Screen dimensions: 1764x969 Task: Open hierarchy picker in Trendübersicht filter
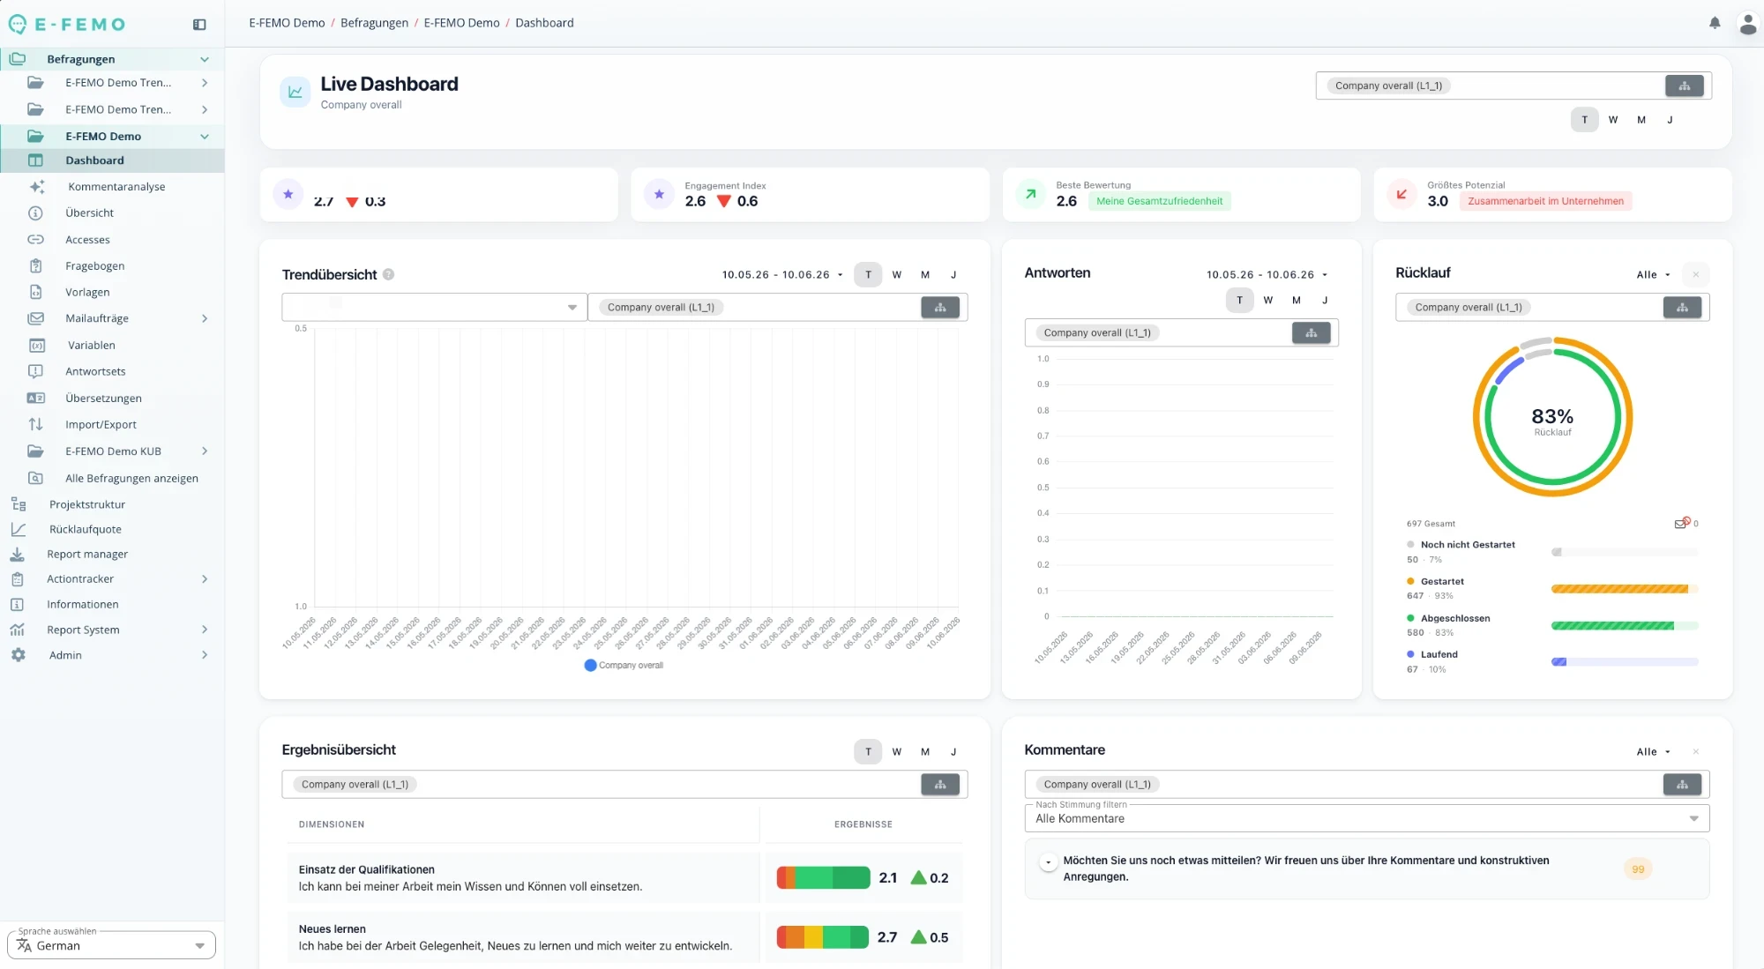[x=940, y=307]
